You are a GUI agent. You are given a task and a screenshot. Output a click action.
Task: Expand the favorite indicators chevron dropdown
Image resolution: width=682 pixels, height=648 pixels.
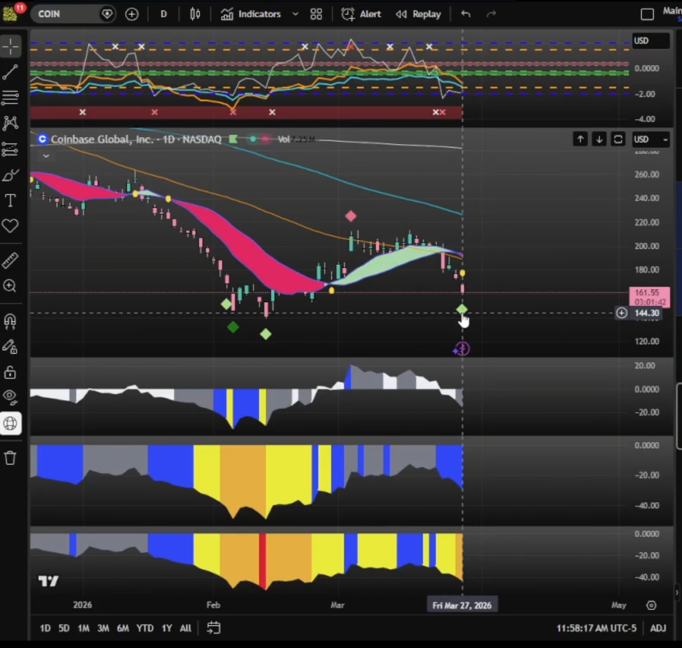(x=295, y=14)
